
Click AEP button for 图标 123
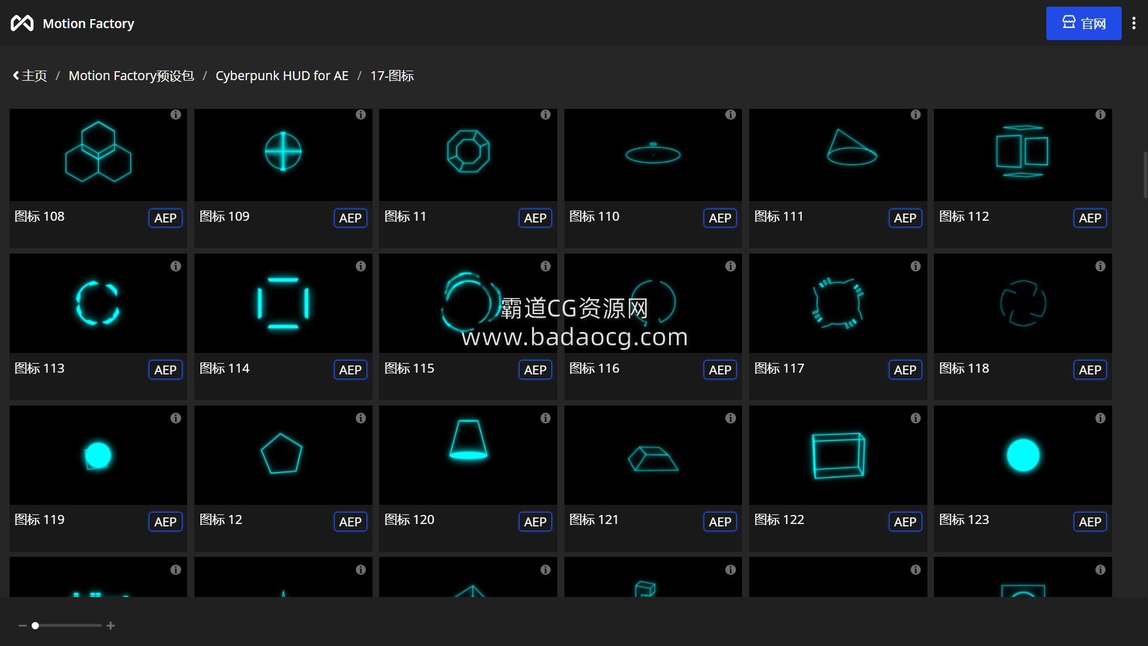1090,522
